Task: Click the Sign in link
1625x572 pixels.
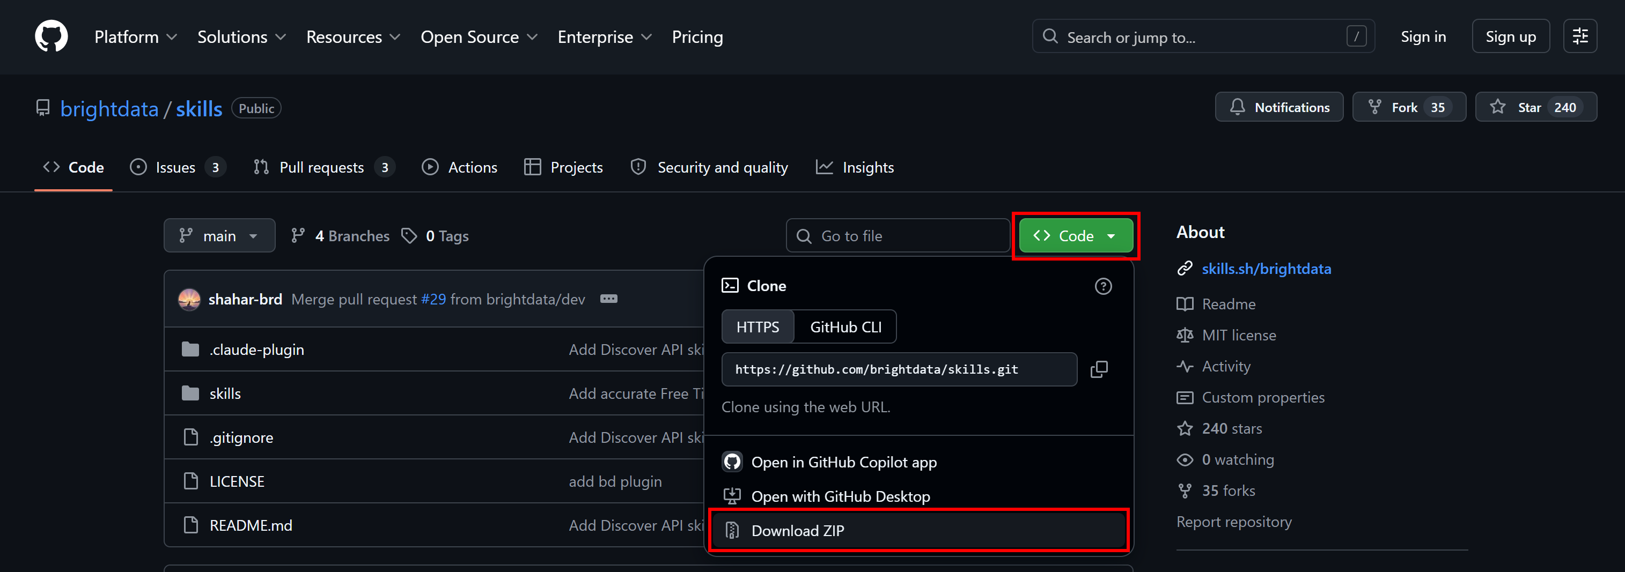Action: [1423, 36]
